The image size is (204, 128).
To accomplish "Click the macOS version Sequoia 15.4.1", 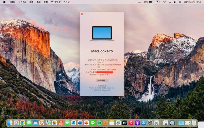I will coord(103,75).
